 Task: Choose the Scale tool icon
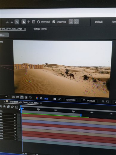[x=33, y=22]
